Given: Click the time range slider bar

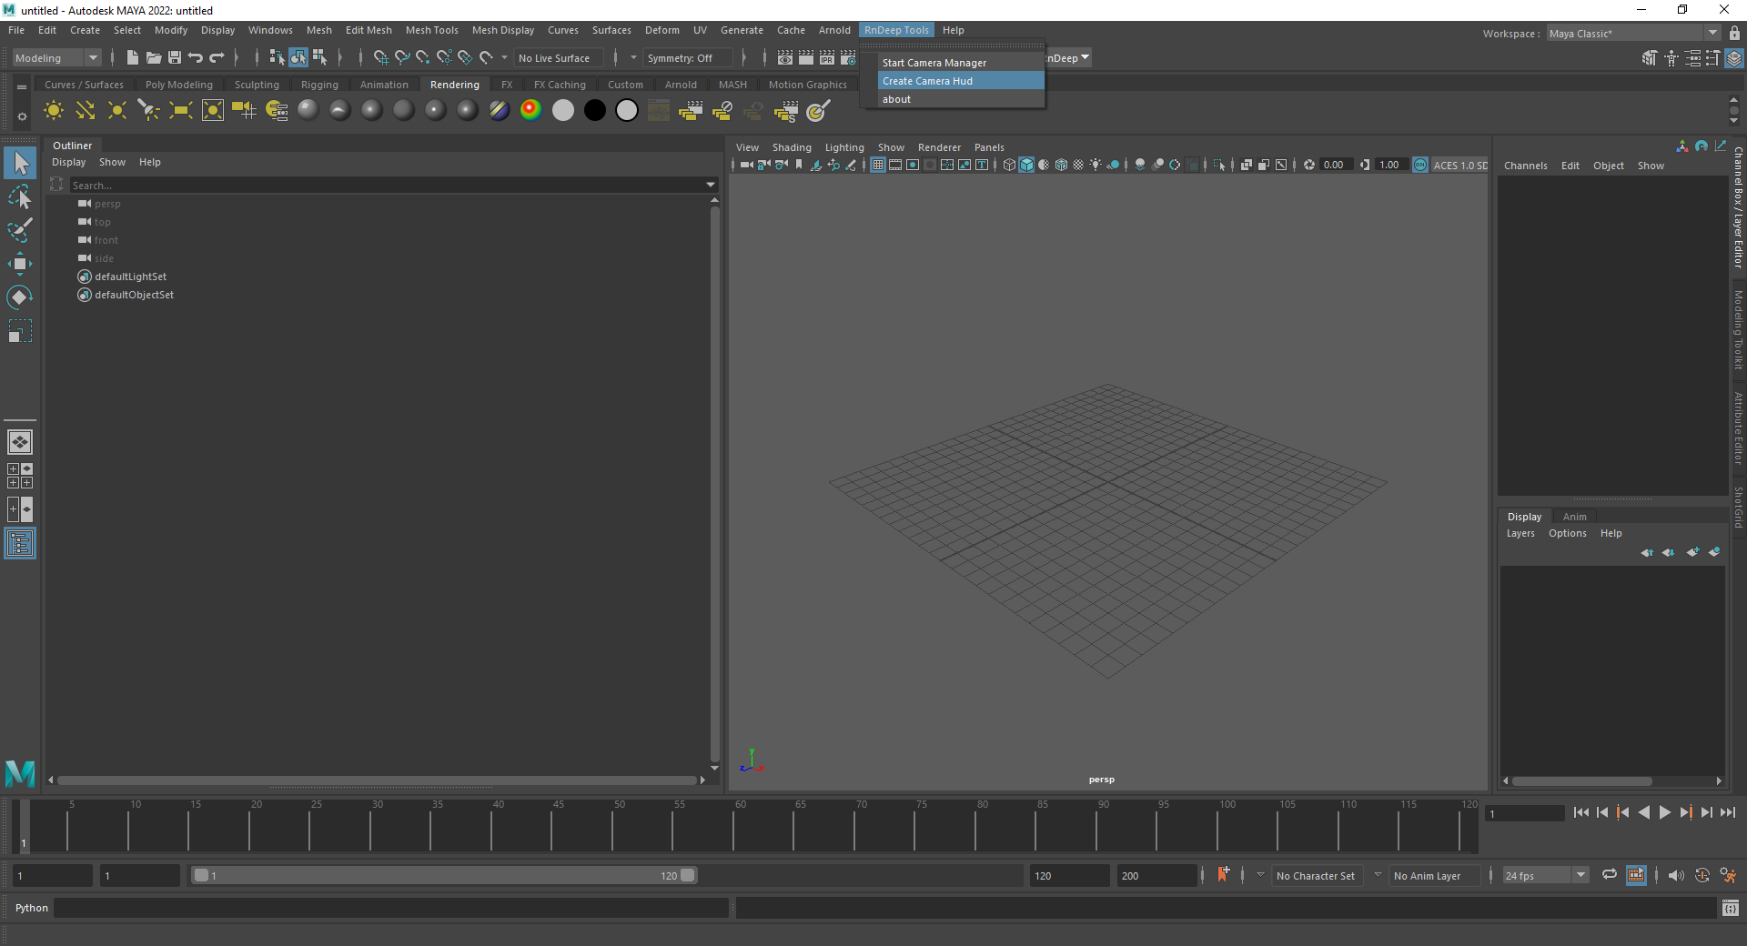Looking at the screenshot, I should 443,875.
